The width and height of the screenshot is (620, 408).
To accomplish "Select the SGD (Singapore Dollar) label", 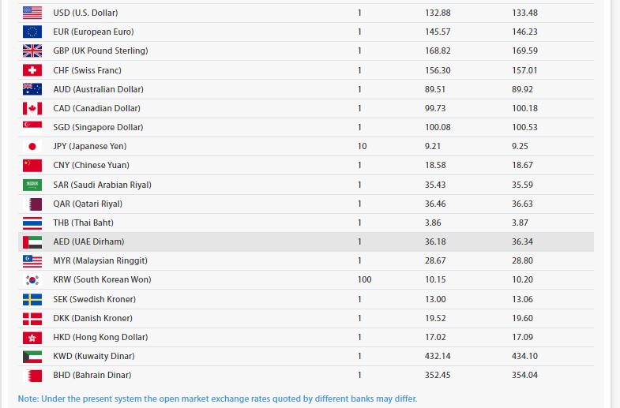I will pos(98,127).
